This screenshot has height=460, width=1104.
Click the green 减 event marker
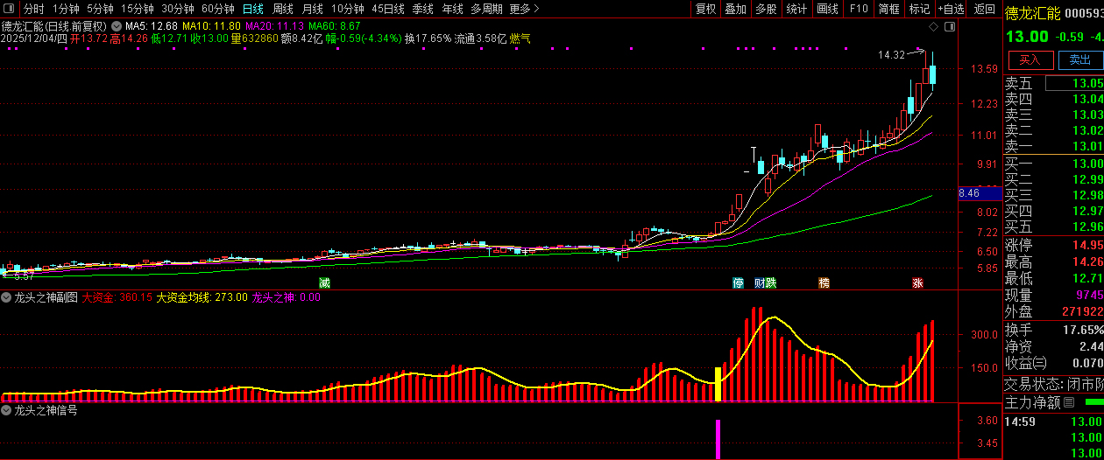pos(324,283)
